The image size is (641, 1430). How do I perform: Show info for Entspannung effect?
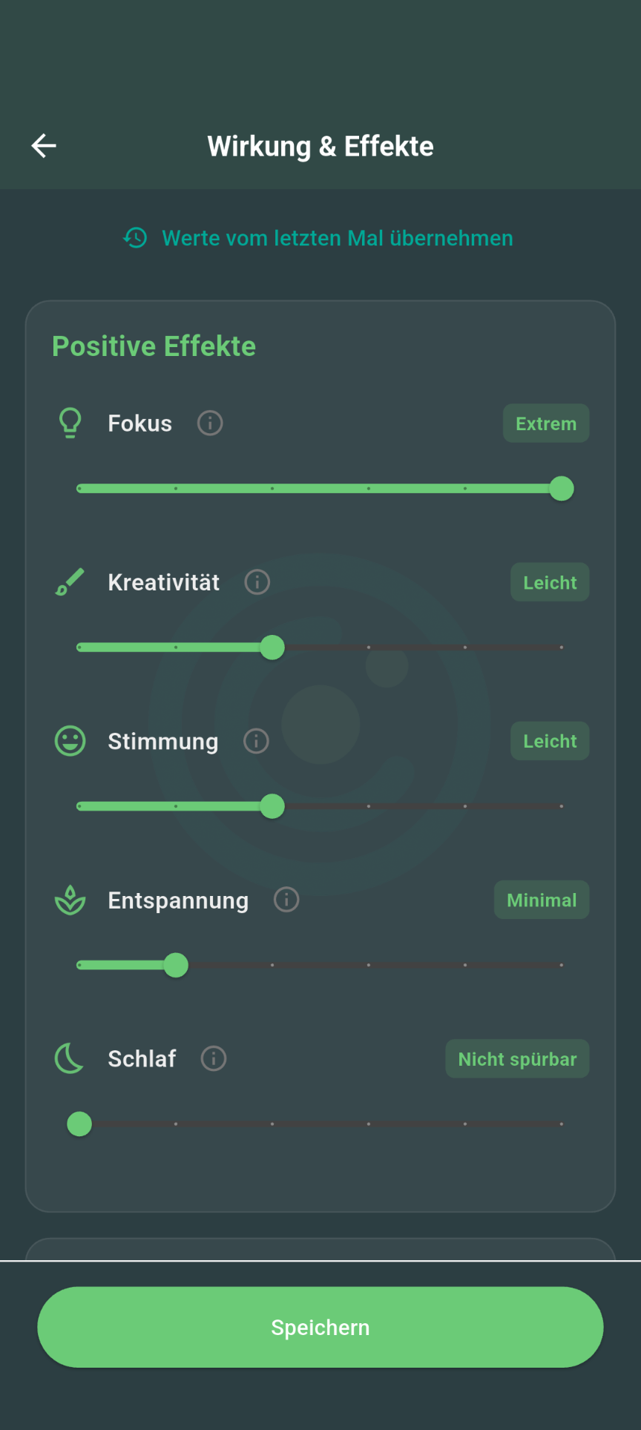[286, 900]
